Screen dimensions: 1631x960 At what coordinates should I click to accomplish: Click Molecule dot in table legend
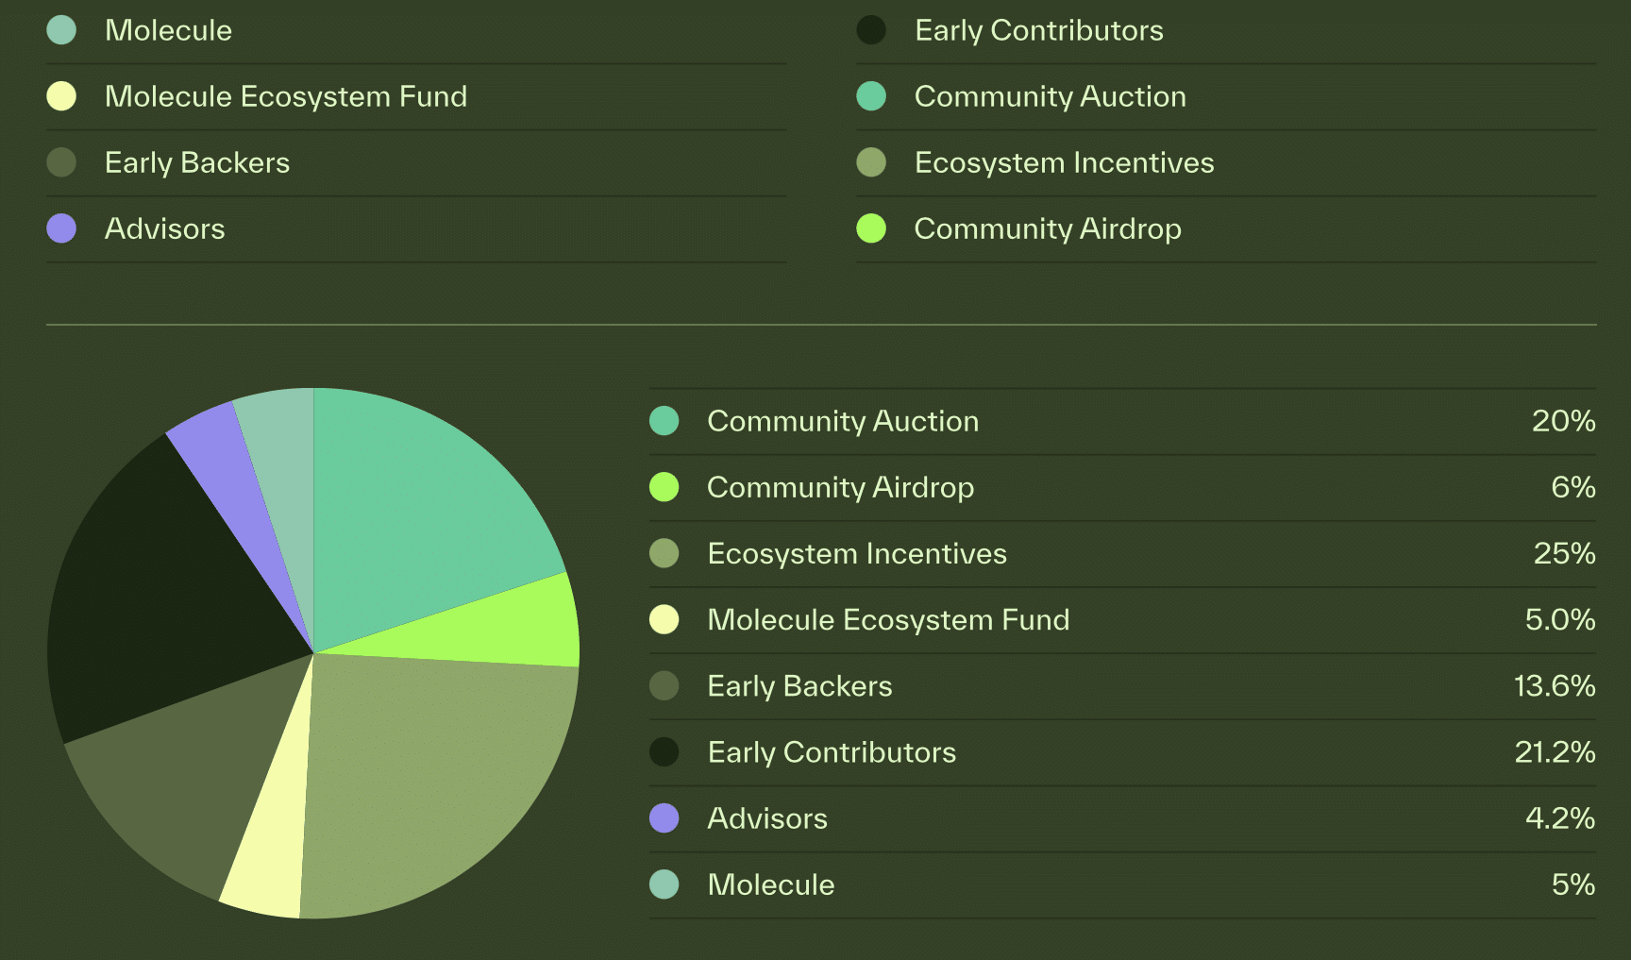tap(664, 884)
